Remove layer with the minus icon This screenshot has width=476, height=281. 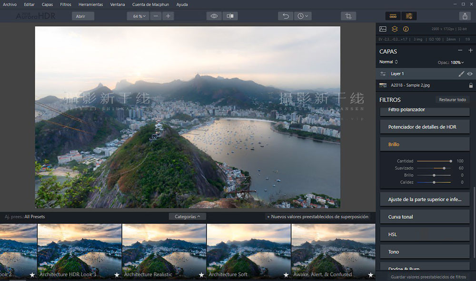[x=460, y=50]
